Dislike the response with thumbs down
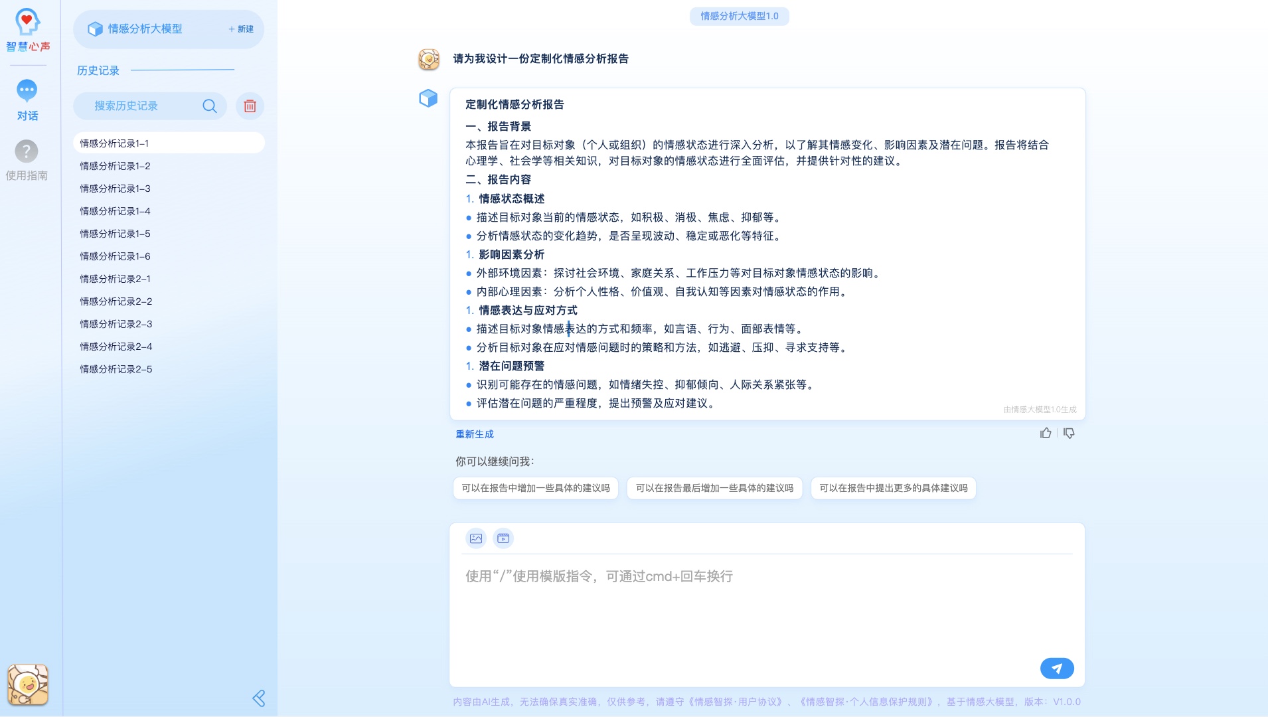1268x717 pixels. (x=1069, y=434)
